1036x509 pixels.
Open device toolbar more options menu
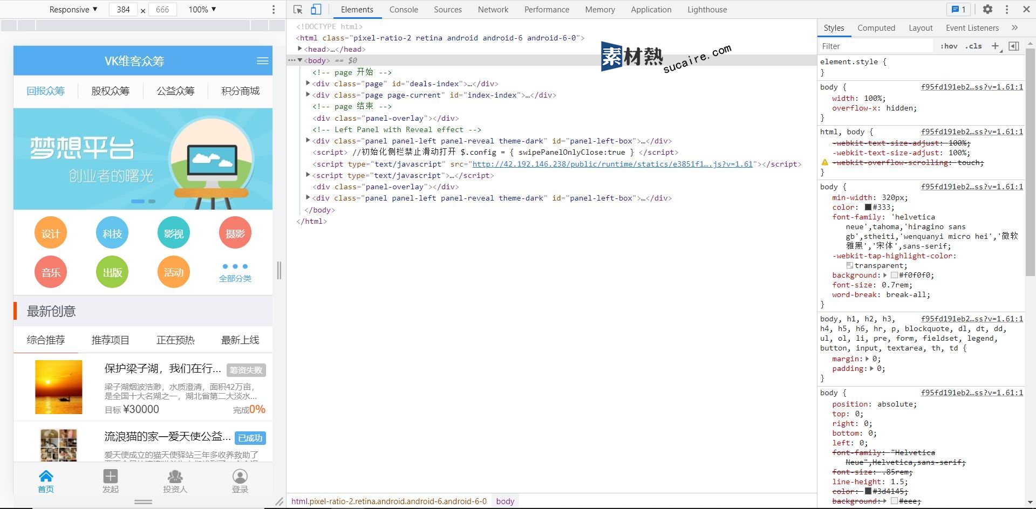274,9
